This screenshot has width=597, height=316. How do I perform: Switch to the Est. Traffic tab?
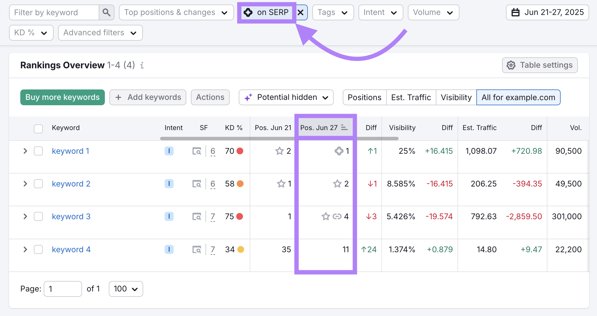[411, 97]
